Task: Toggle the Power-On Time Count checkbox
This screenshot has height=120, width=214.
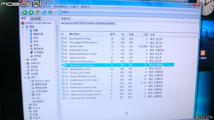Action: tap(63, 65)
